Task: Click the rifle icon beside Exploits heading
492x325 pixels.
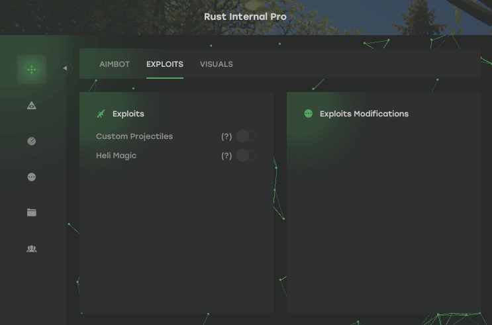Action: (x=101, y=114)
